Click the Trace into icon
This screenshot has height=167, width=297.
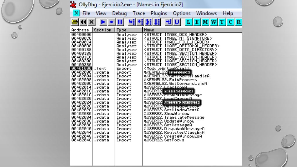tap(148, 22)
